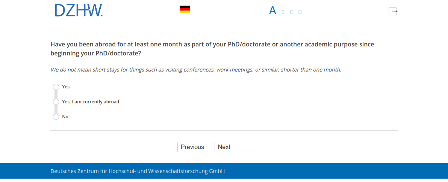Image resolution: width=448 pixels, height=182 pixels.
Task: Select the 'Yes' radio button
Action: click(x=56, y=87)
